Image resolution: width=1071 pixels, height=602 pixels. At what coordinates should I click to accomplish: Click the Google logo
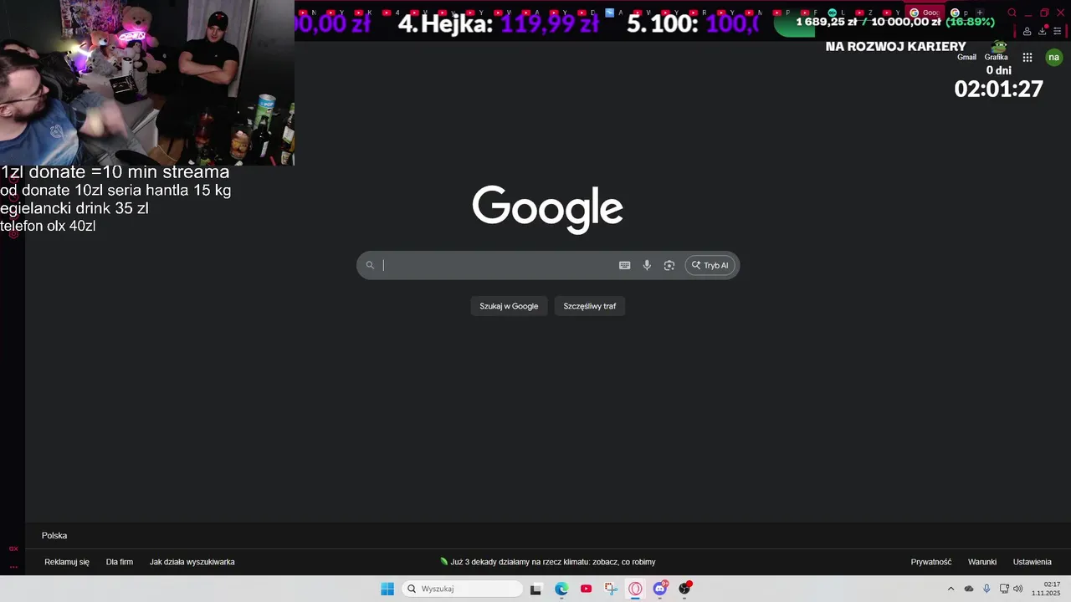(x=548, y=209)
